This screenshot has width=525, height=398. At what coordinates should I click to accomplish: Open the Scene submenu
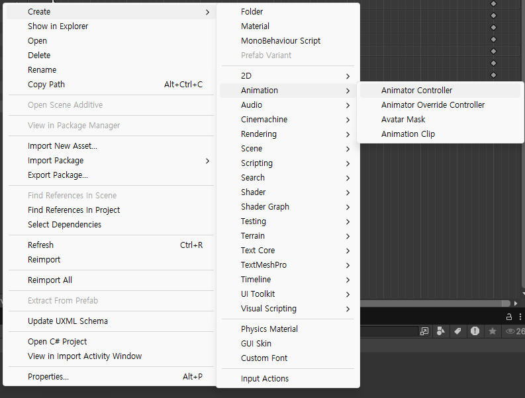point(288,149)
